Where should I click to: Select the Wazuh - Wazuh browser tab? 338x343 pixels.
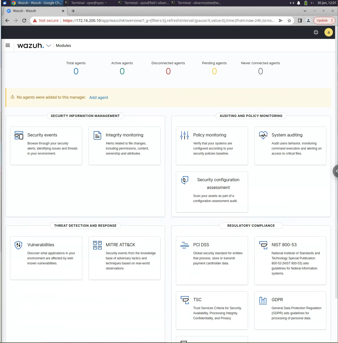point(35,11)
